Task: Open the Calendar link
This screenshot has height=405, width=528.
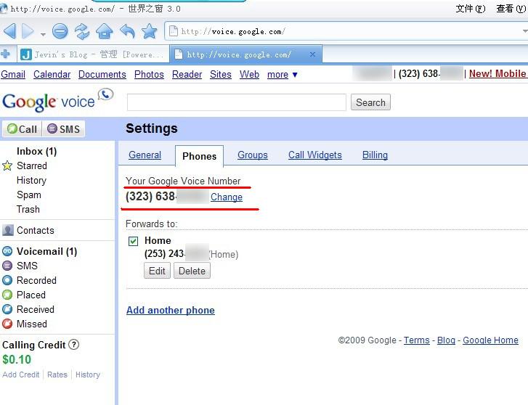Action: [x=52, y=75]
